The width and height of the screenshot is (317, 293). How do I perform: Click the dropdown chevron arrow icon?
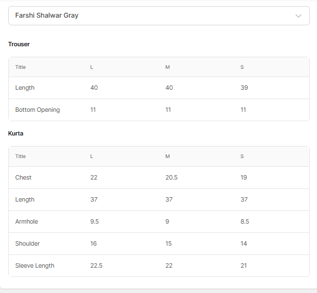point(298,16)
